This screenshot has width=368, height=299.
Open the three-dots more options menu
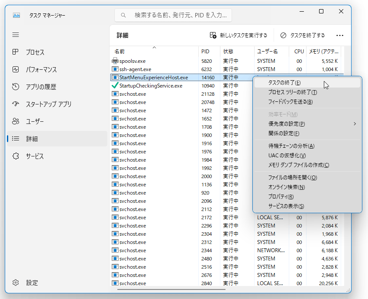click(339, 36)
